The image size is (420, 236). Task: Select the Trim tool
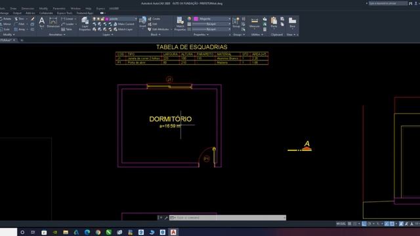tap(20, 19)
